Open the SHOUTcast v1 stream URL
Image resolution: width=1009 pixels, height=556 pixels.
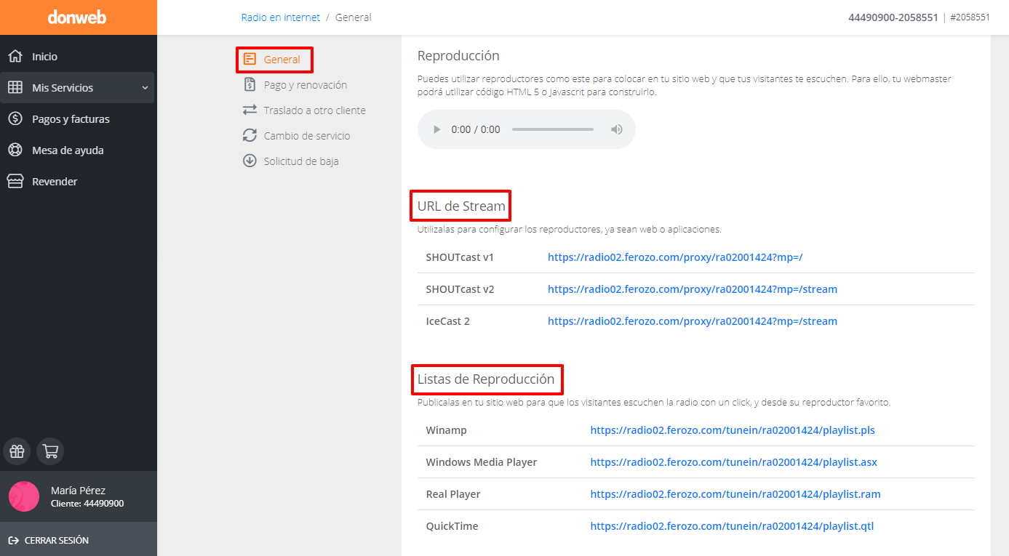(675, 257)
